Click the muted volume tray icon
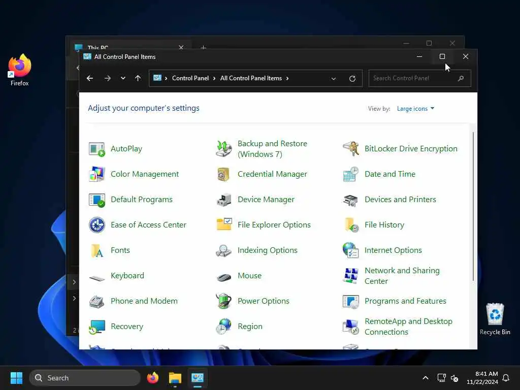Viewport: 520px width, 390px height. (x=454, y=378)
